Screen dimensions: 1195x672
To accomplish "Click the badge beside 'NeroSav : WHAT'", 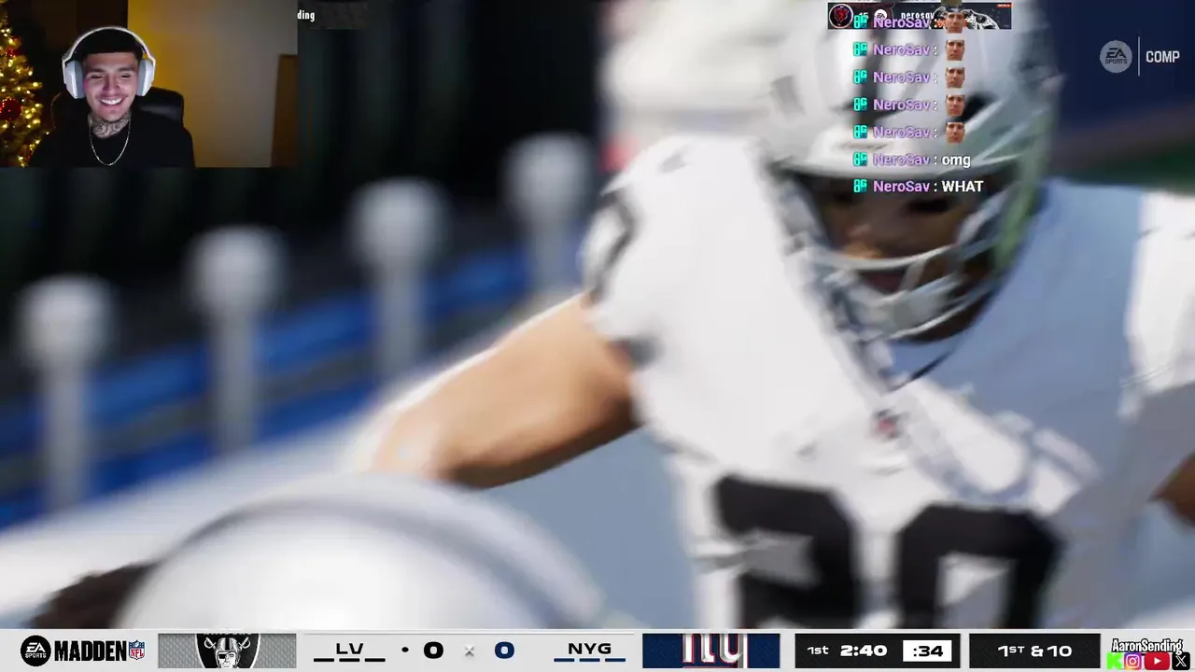I will pyautogui.click(x=860, y=187).
